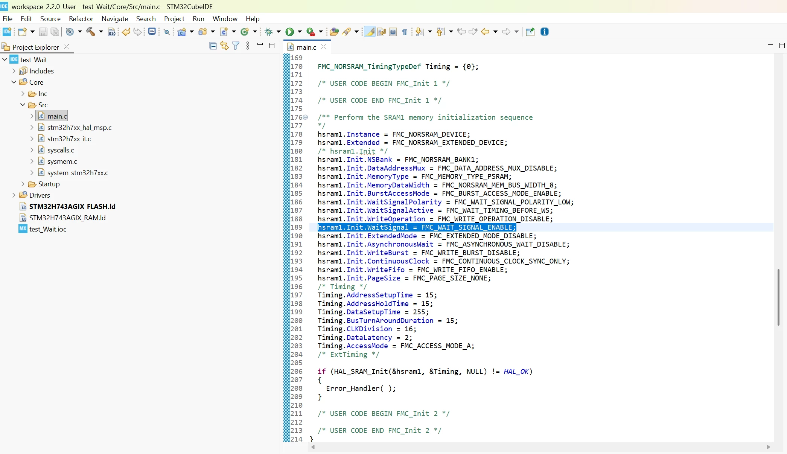Click the monitor console toolbar icon
Viewport: 787px width, 454px height.
coord(152,32)
